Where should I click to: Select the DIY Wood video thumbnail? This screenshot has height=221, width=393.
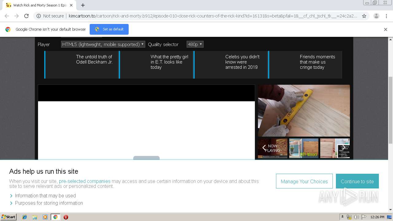[304, 148]
